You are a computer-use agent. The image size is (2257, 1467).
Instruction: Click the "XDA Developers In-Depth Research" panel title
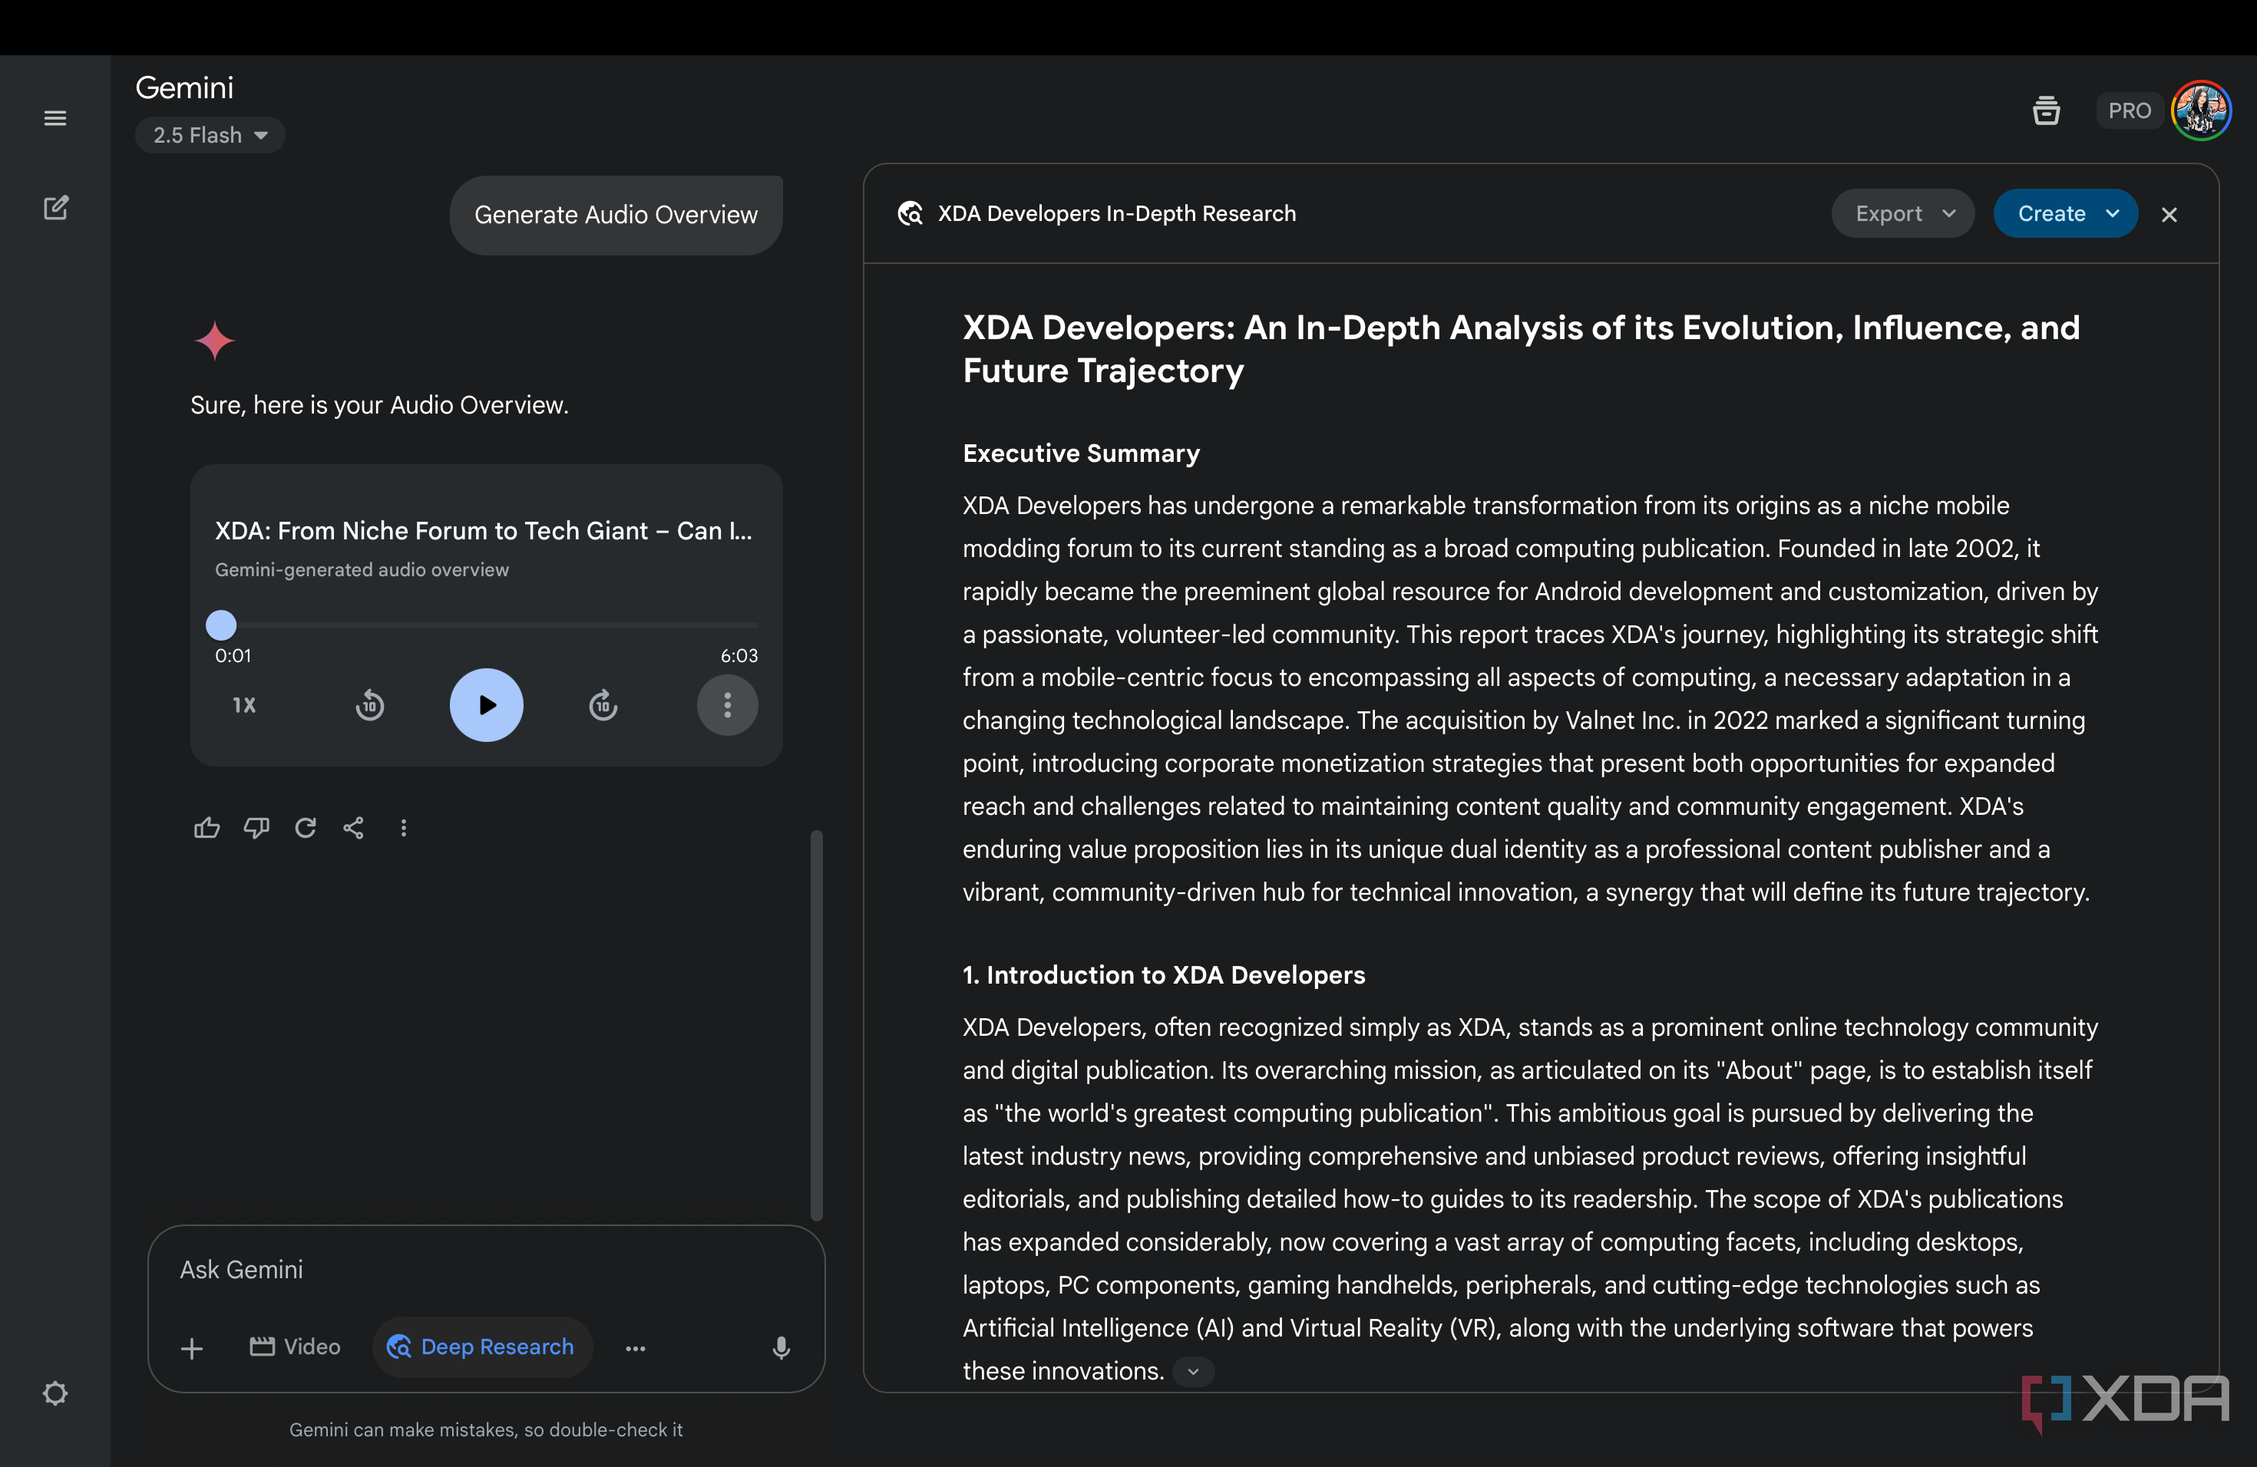pyautogui.click(x=1117, y=214)
